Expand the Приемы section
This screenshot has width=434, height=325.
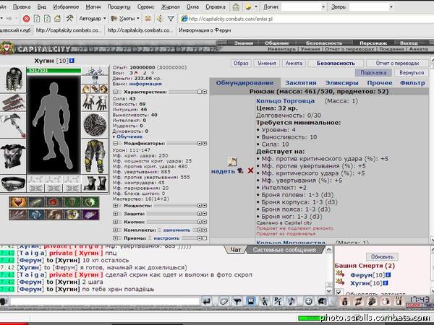click(x=116, y=238)
